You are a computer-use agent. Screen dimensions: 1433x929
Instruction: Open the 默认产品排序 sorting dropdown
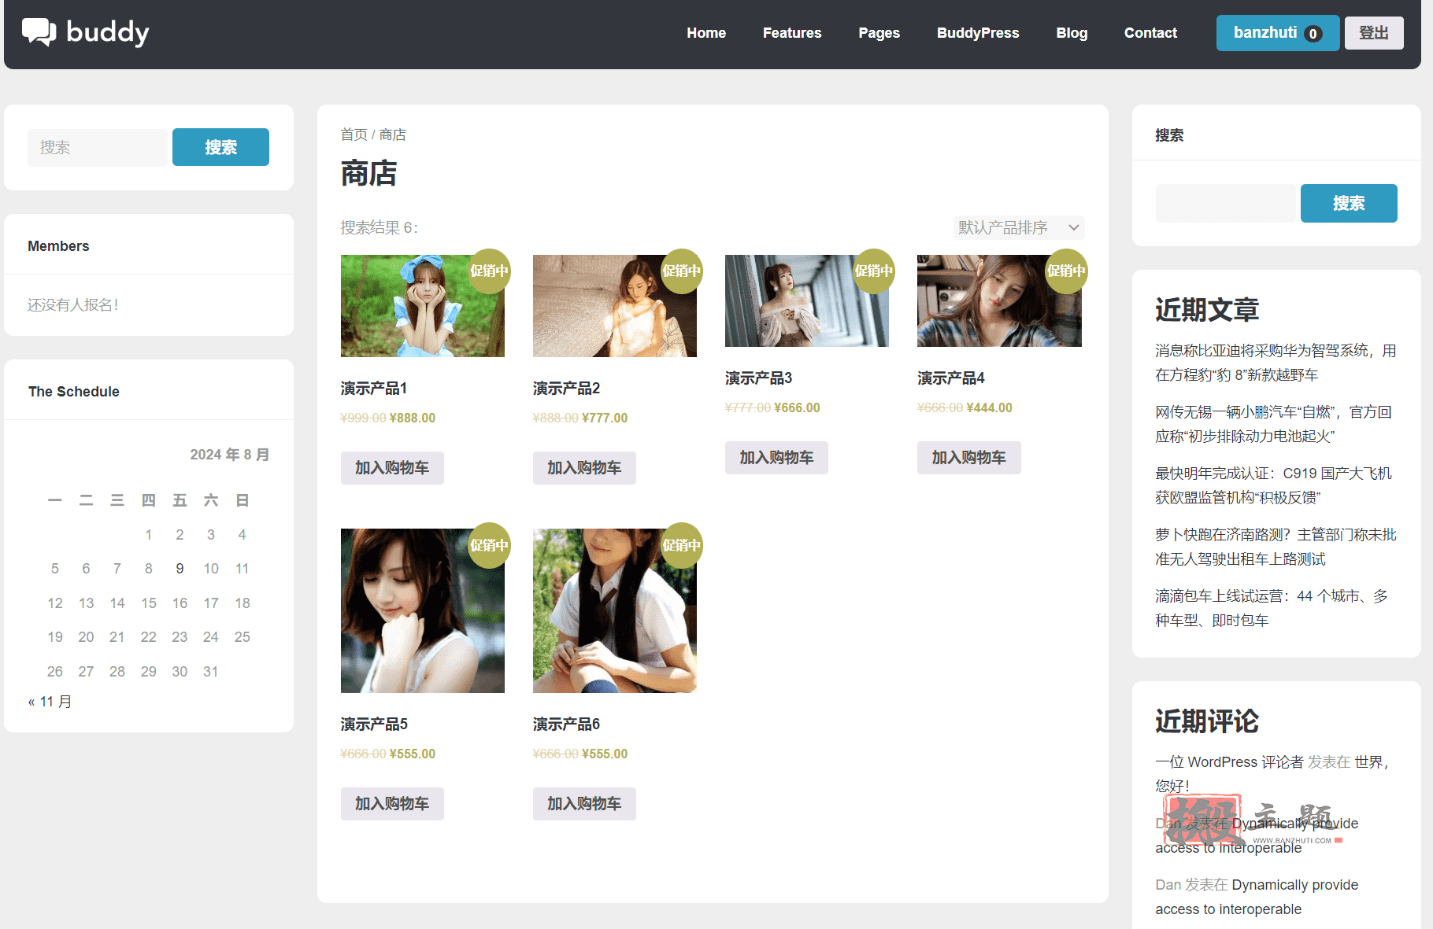pyautogui.click(x=1019, y=227)
